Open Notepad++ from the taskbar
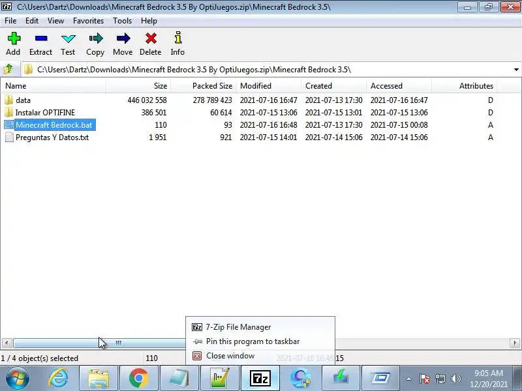The image size is (522, 391). tap(220, 379)
